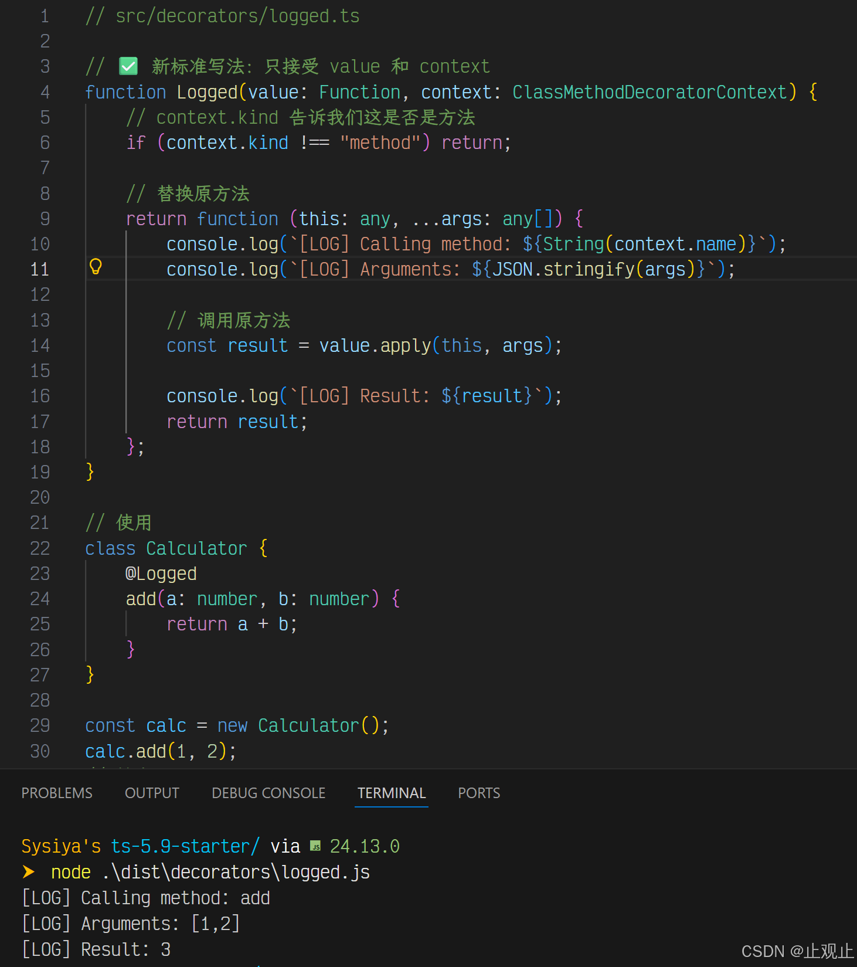Click the ClassMethodDecoratorContext type annotation

(x=649, y=92)
